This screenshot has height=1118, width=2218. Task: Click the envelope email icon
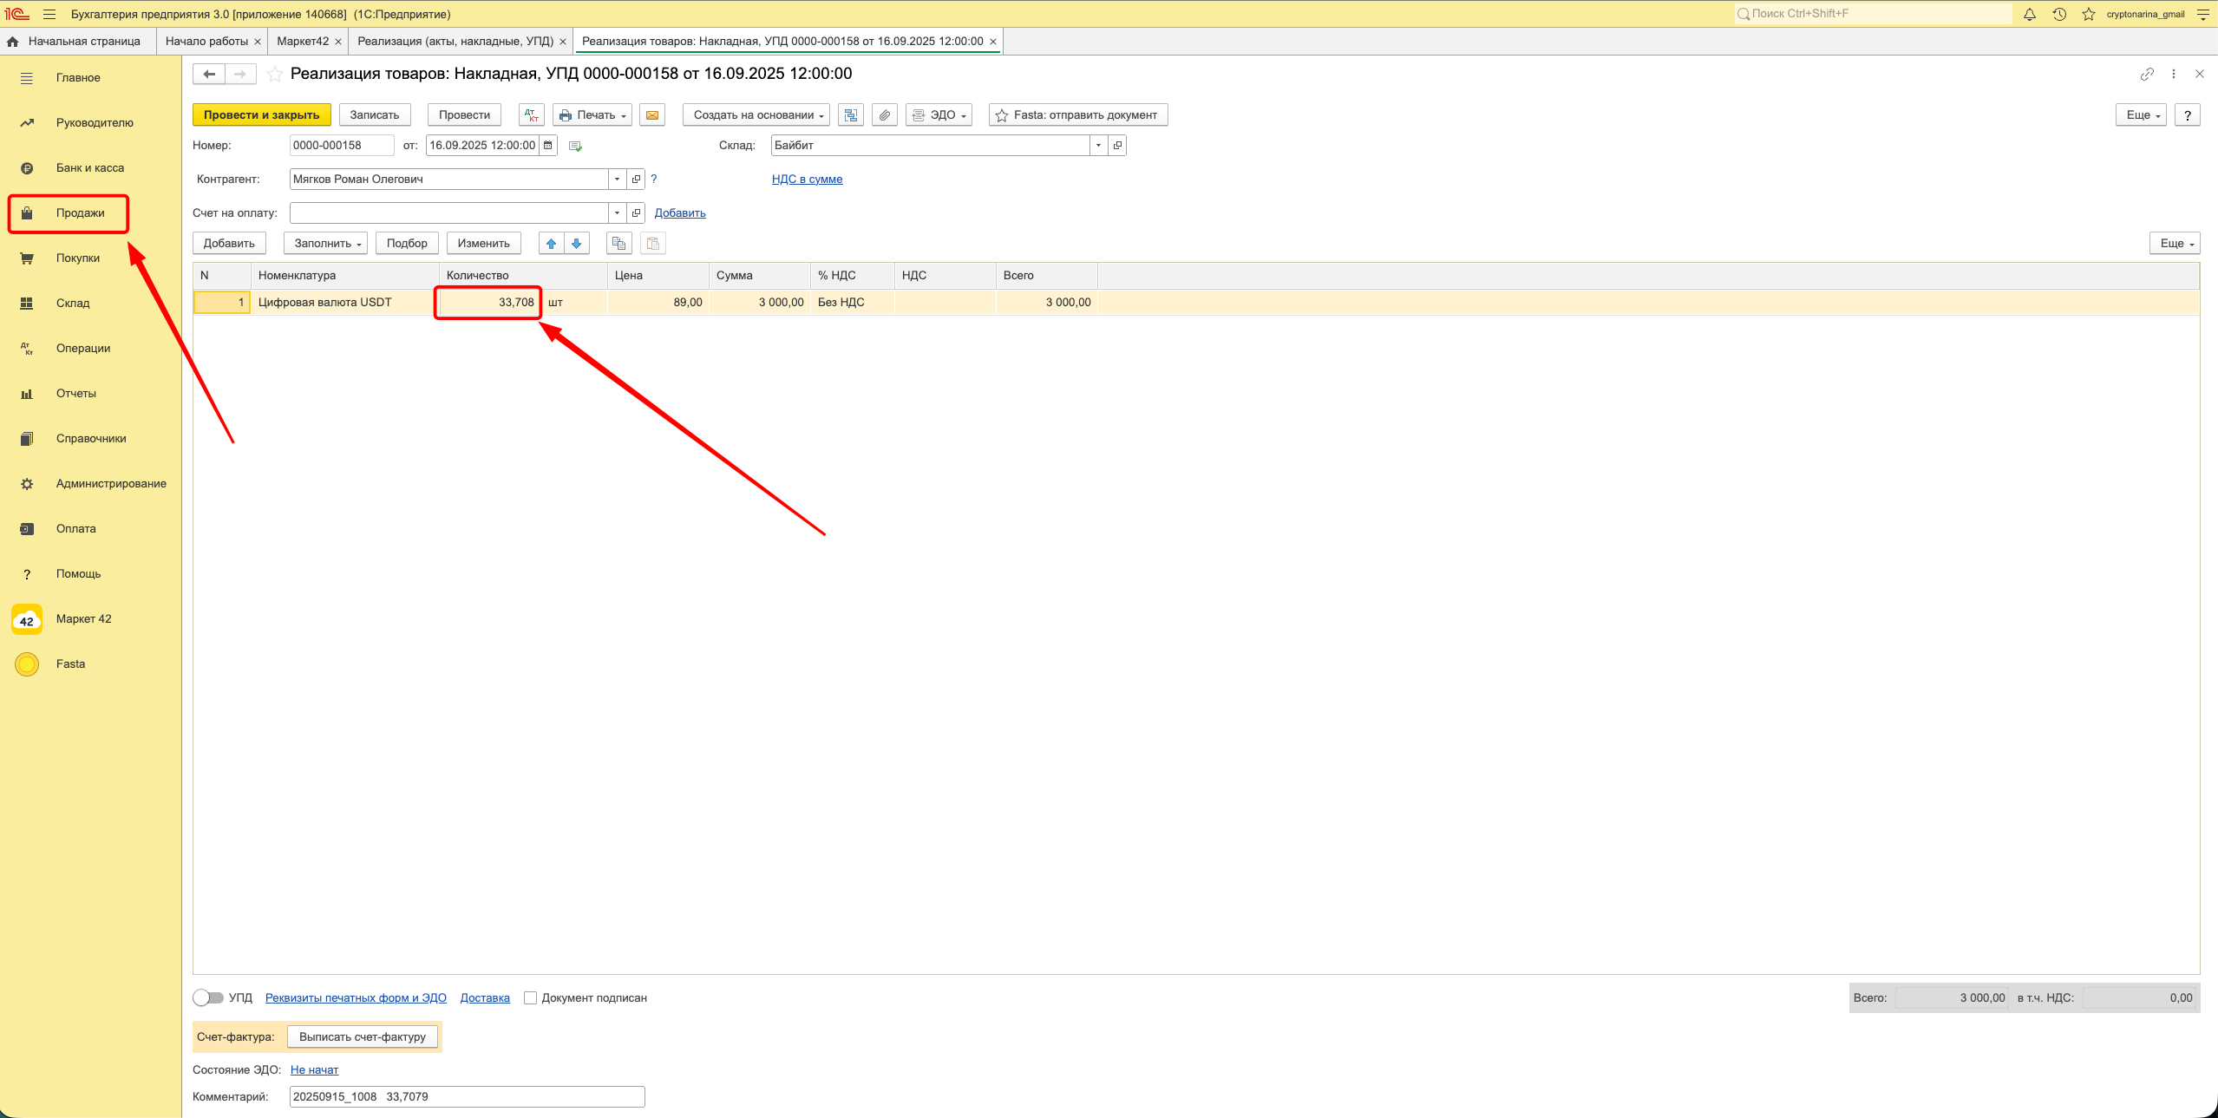[x=652, y=115]
